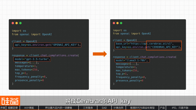Jump to the 押注最大芯片的一场豪赌 chapter

tap(59, 108)
